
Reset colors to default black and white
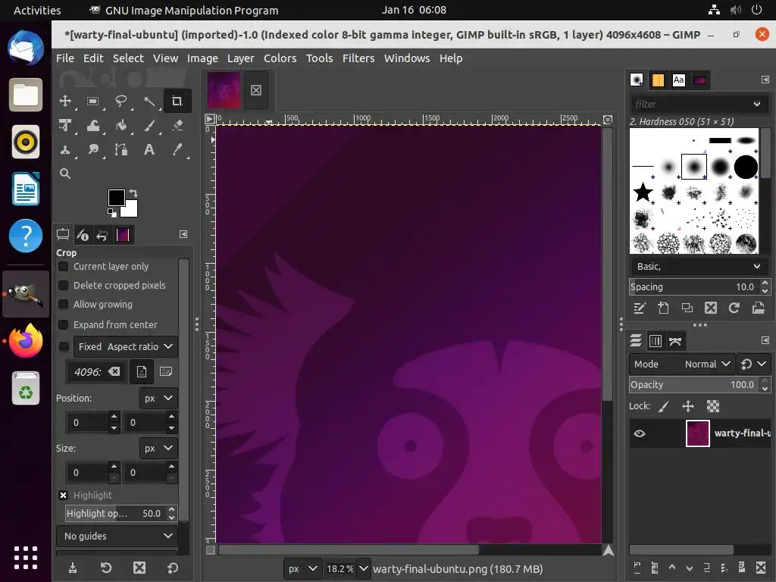(112, 213)
